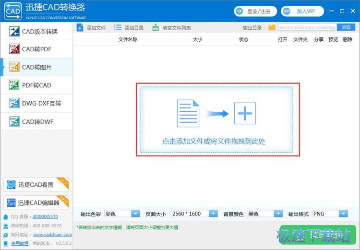Viewport: 360px width, 250px height.
Task: Maximize the converter window
Action: (x=342, y=11)
